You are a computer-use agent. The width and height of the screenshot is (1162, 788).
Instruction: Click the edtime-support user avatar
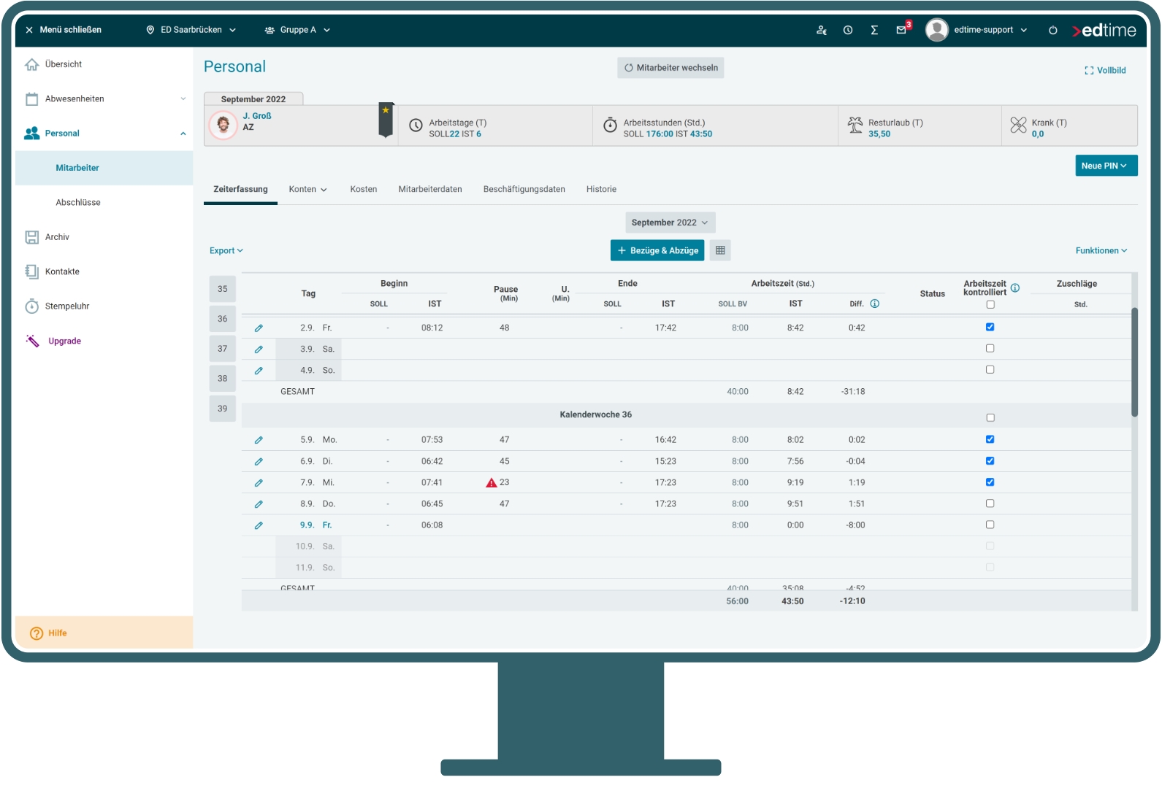[936, 30]
